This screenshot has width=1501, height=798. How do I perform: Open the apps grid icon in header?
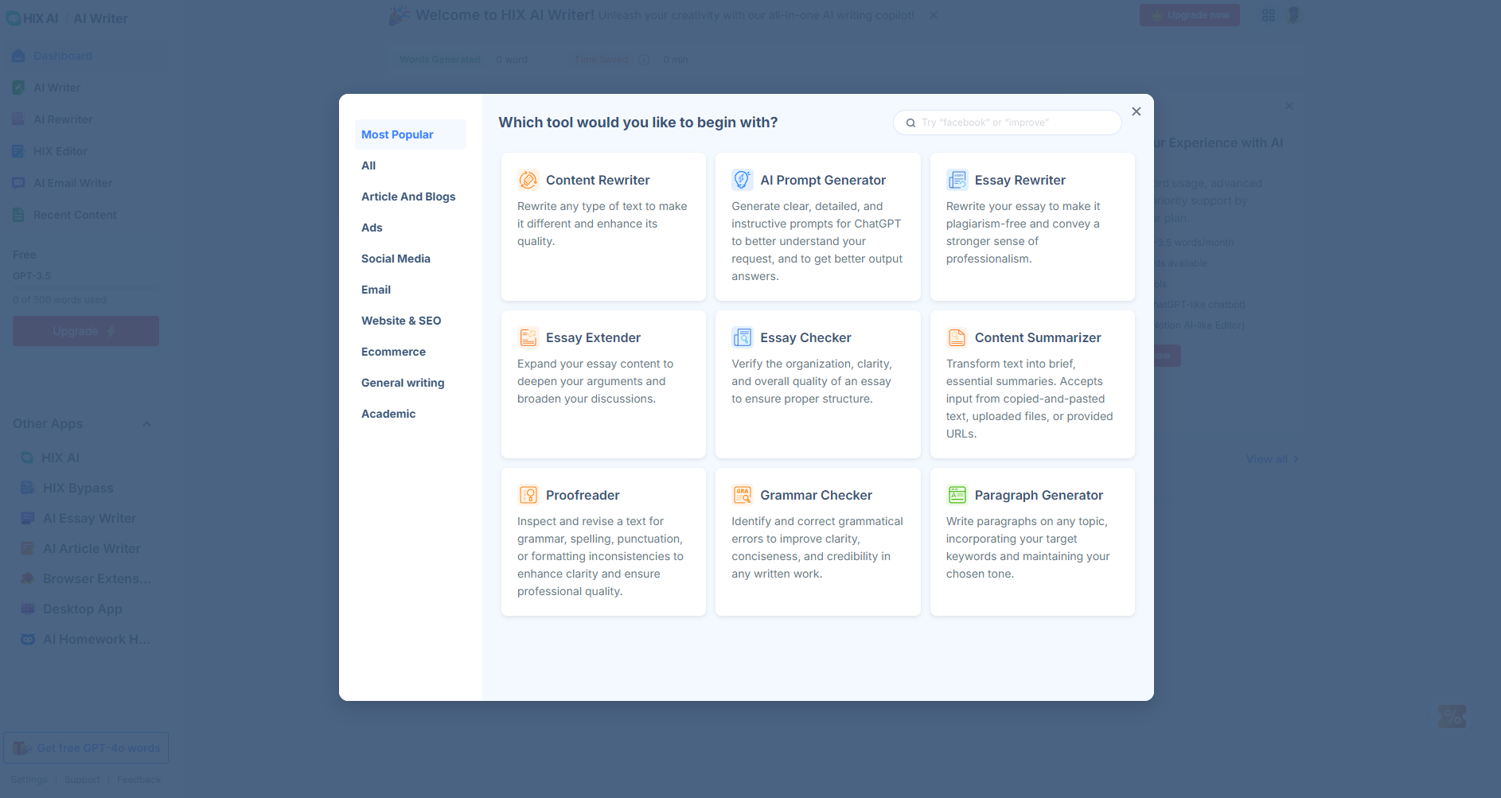[x=1269, y=15]
